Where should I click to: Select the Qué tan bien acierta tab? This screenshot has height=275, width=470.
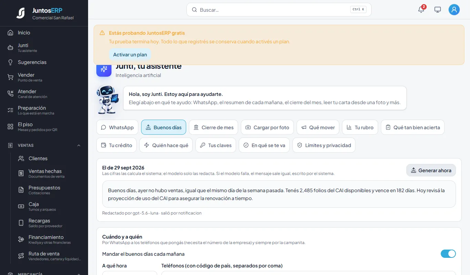pyautogui.click(x=413, y=127)
